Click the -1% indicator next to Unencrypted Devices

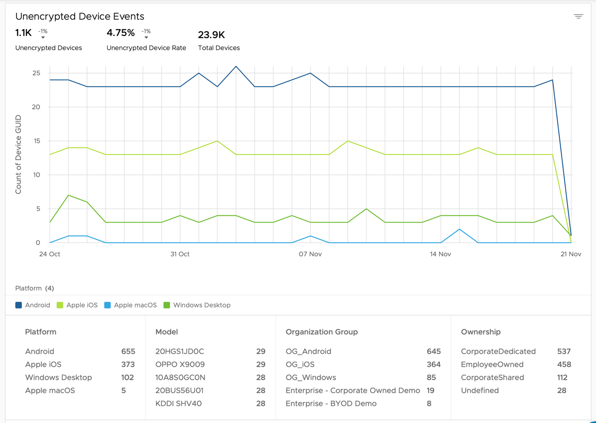(42, 31)
